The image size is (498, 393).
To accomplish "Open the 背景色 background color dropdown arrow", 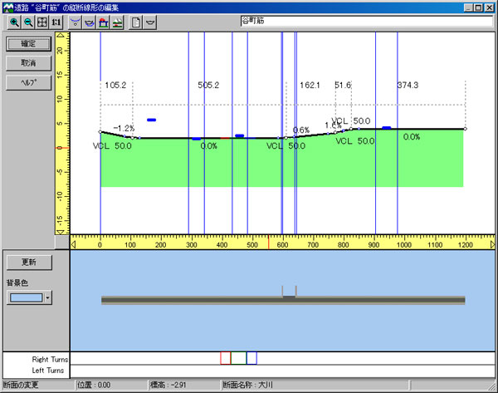I will click(47, 298).
